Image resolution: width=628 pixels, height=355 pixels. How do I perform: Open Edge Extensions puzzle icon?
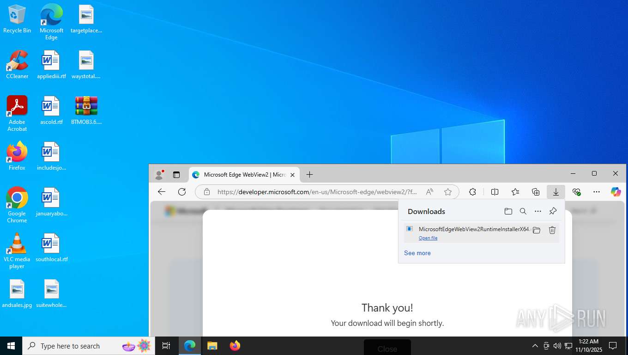point(472,192)
